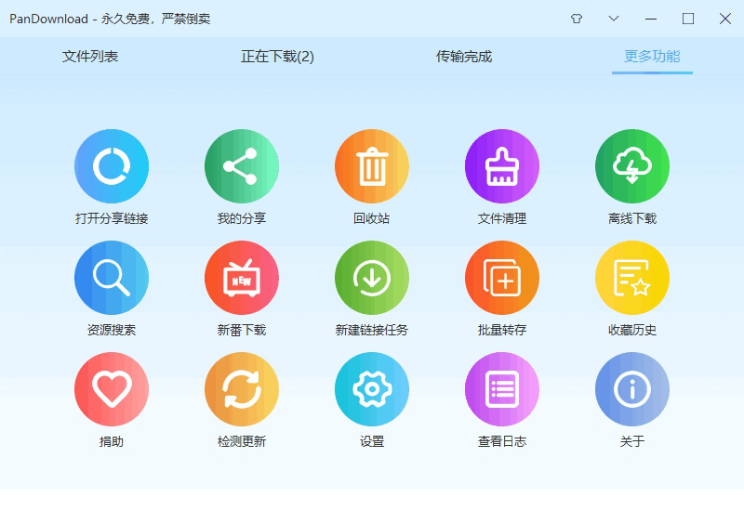Viewport: 744px width, 510px height.
Task: Click the 收藏历史 text label
Action: coord(632,330)
